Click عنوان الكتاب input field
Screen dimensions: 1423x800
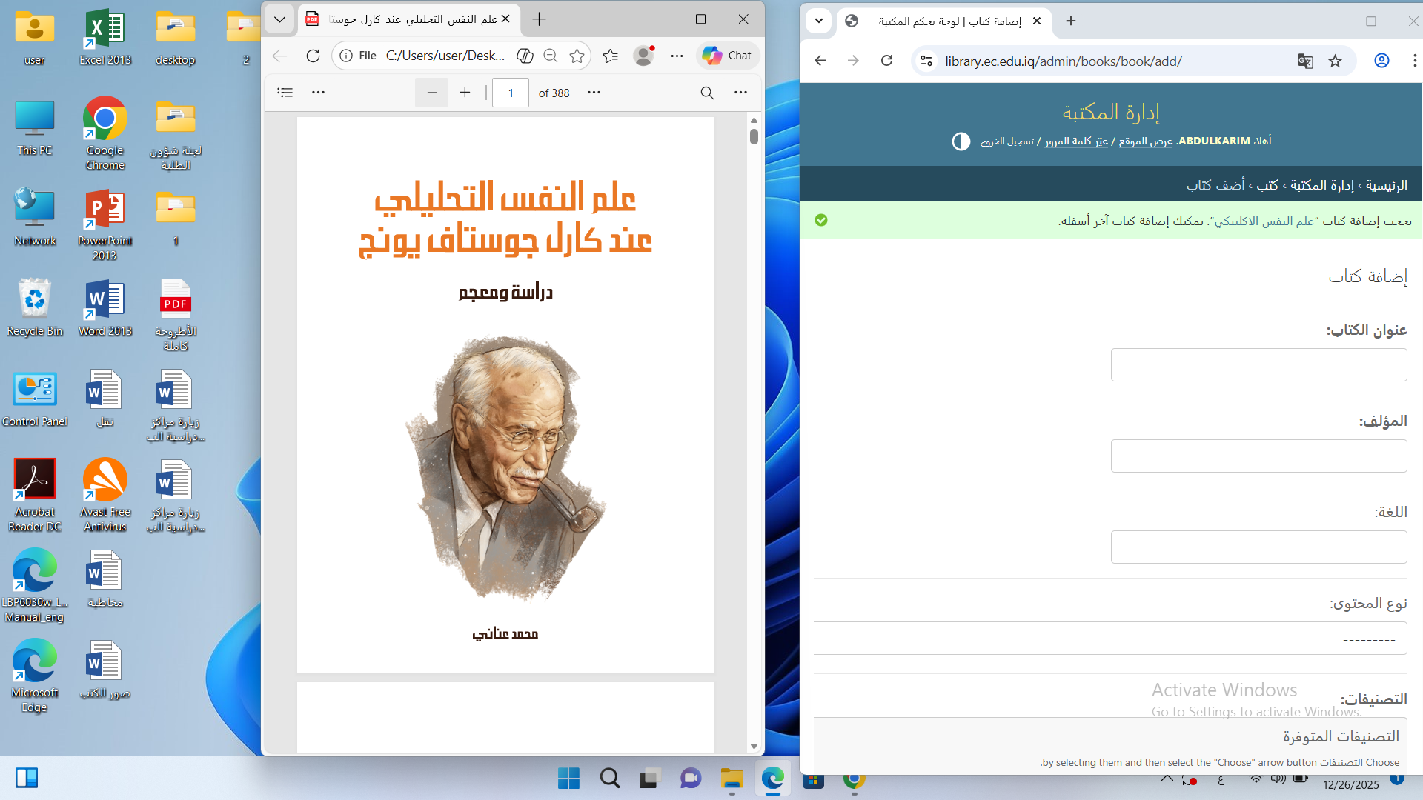[x=1258, y=364]
